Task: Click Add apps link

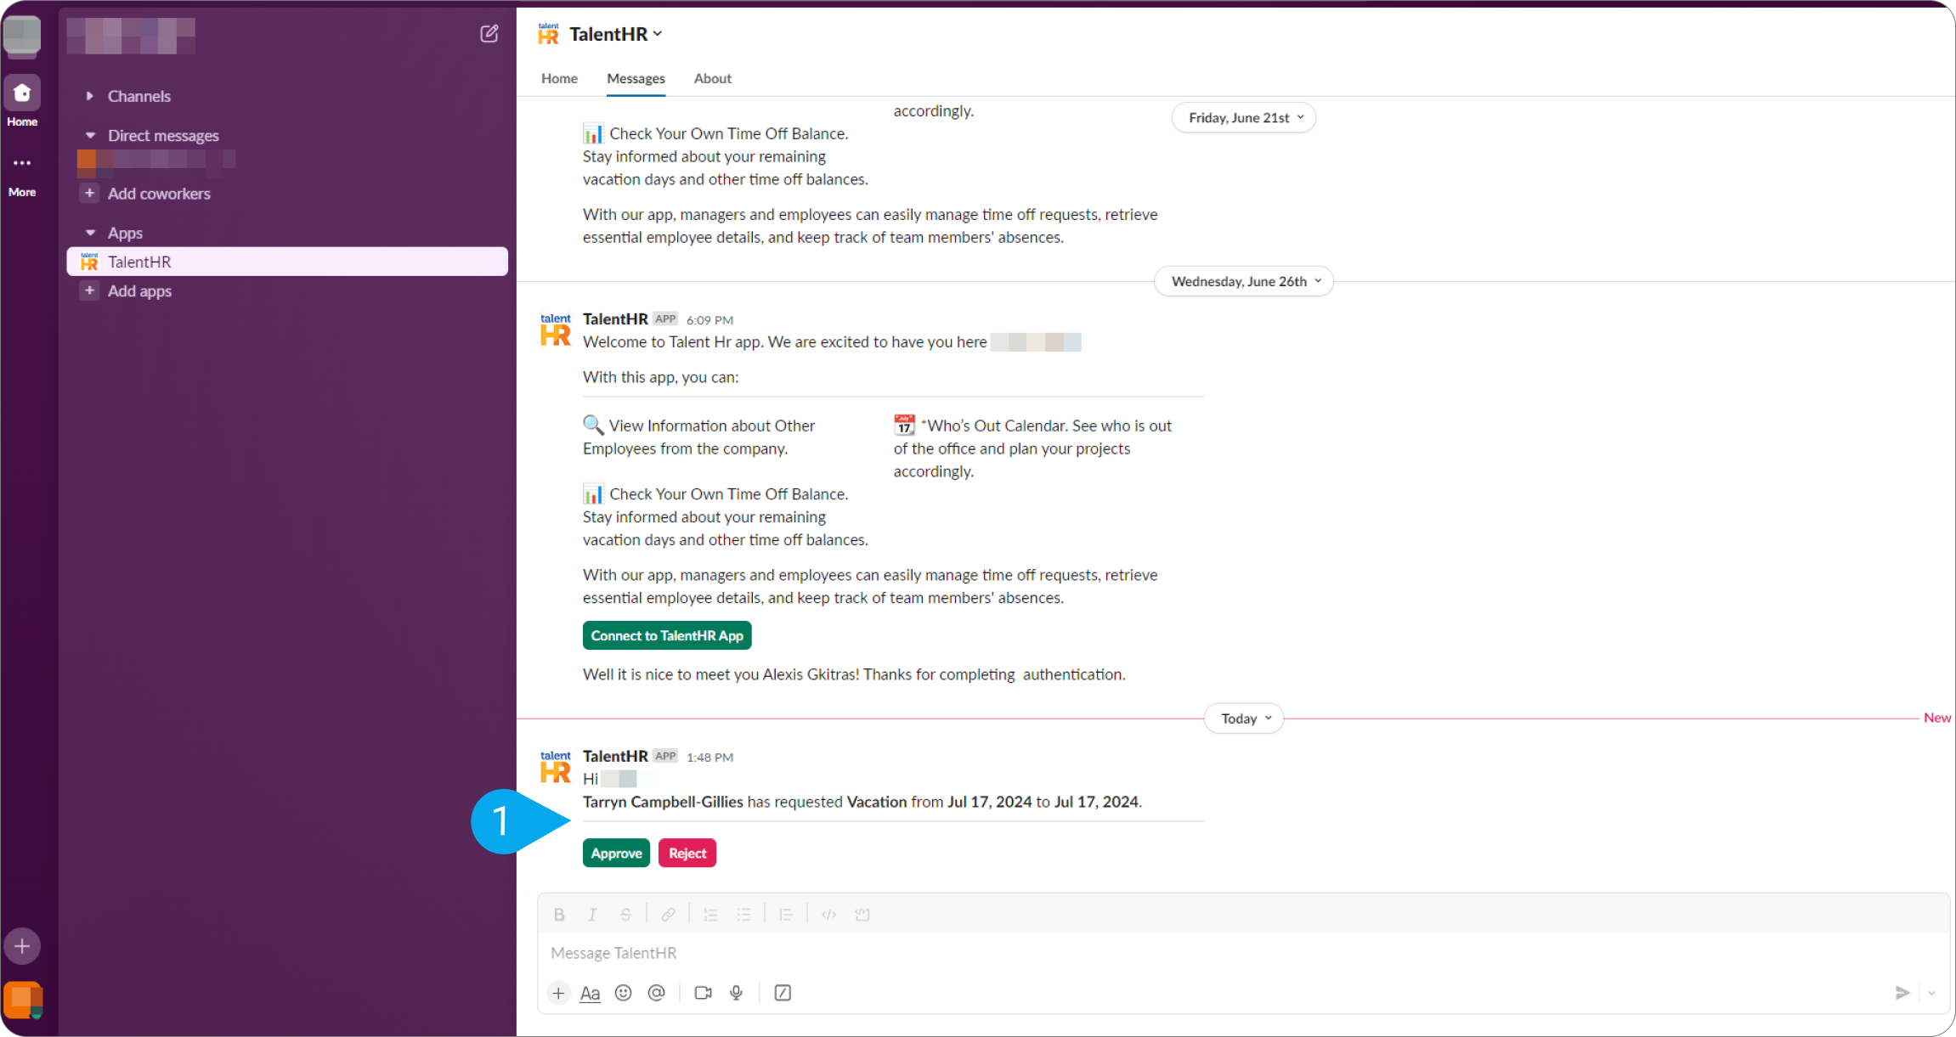Action: click(139, 291)
